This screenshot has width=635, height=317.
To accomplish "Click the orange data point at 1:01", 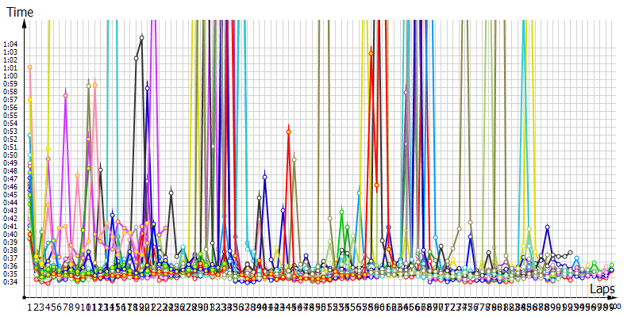I will pyautogui.click(x=29, y=67).
